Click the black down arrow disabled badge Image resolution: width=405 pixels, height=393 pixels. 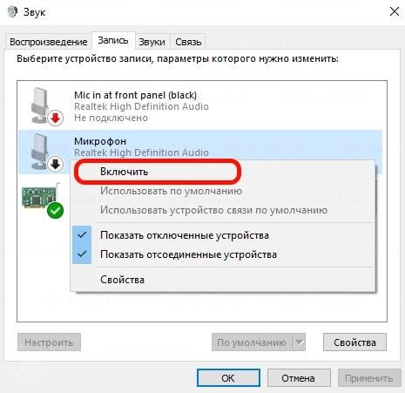pos(56,164)
